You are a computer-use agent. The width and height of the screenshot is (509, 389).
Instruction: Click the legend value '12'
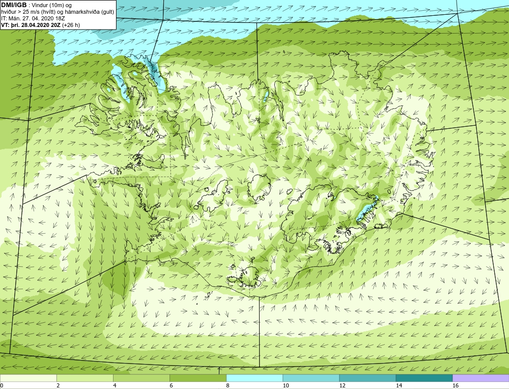click(342, 385)
